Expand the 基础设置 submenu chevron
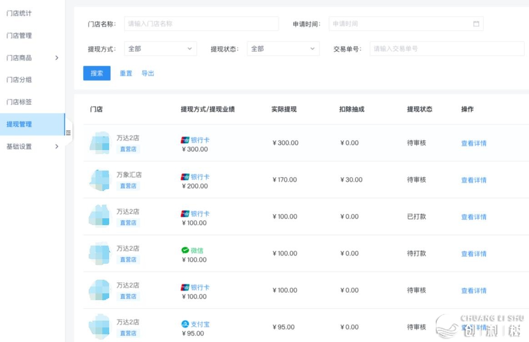The width and height of the screenshot is (529, 342). tap(57, 146)
